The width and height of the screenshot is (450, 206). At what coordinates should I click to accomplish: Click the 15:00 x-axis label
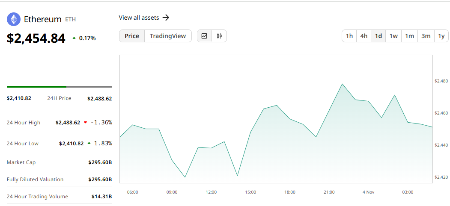tap(250, 192)
